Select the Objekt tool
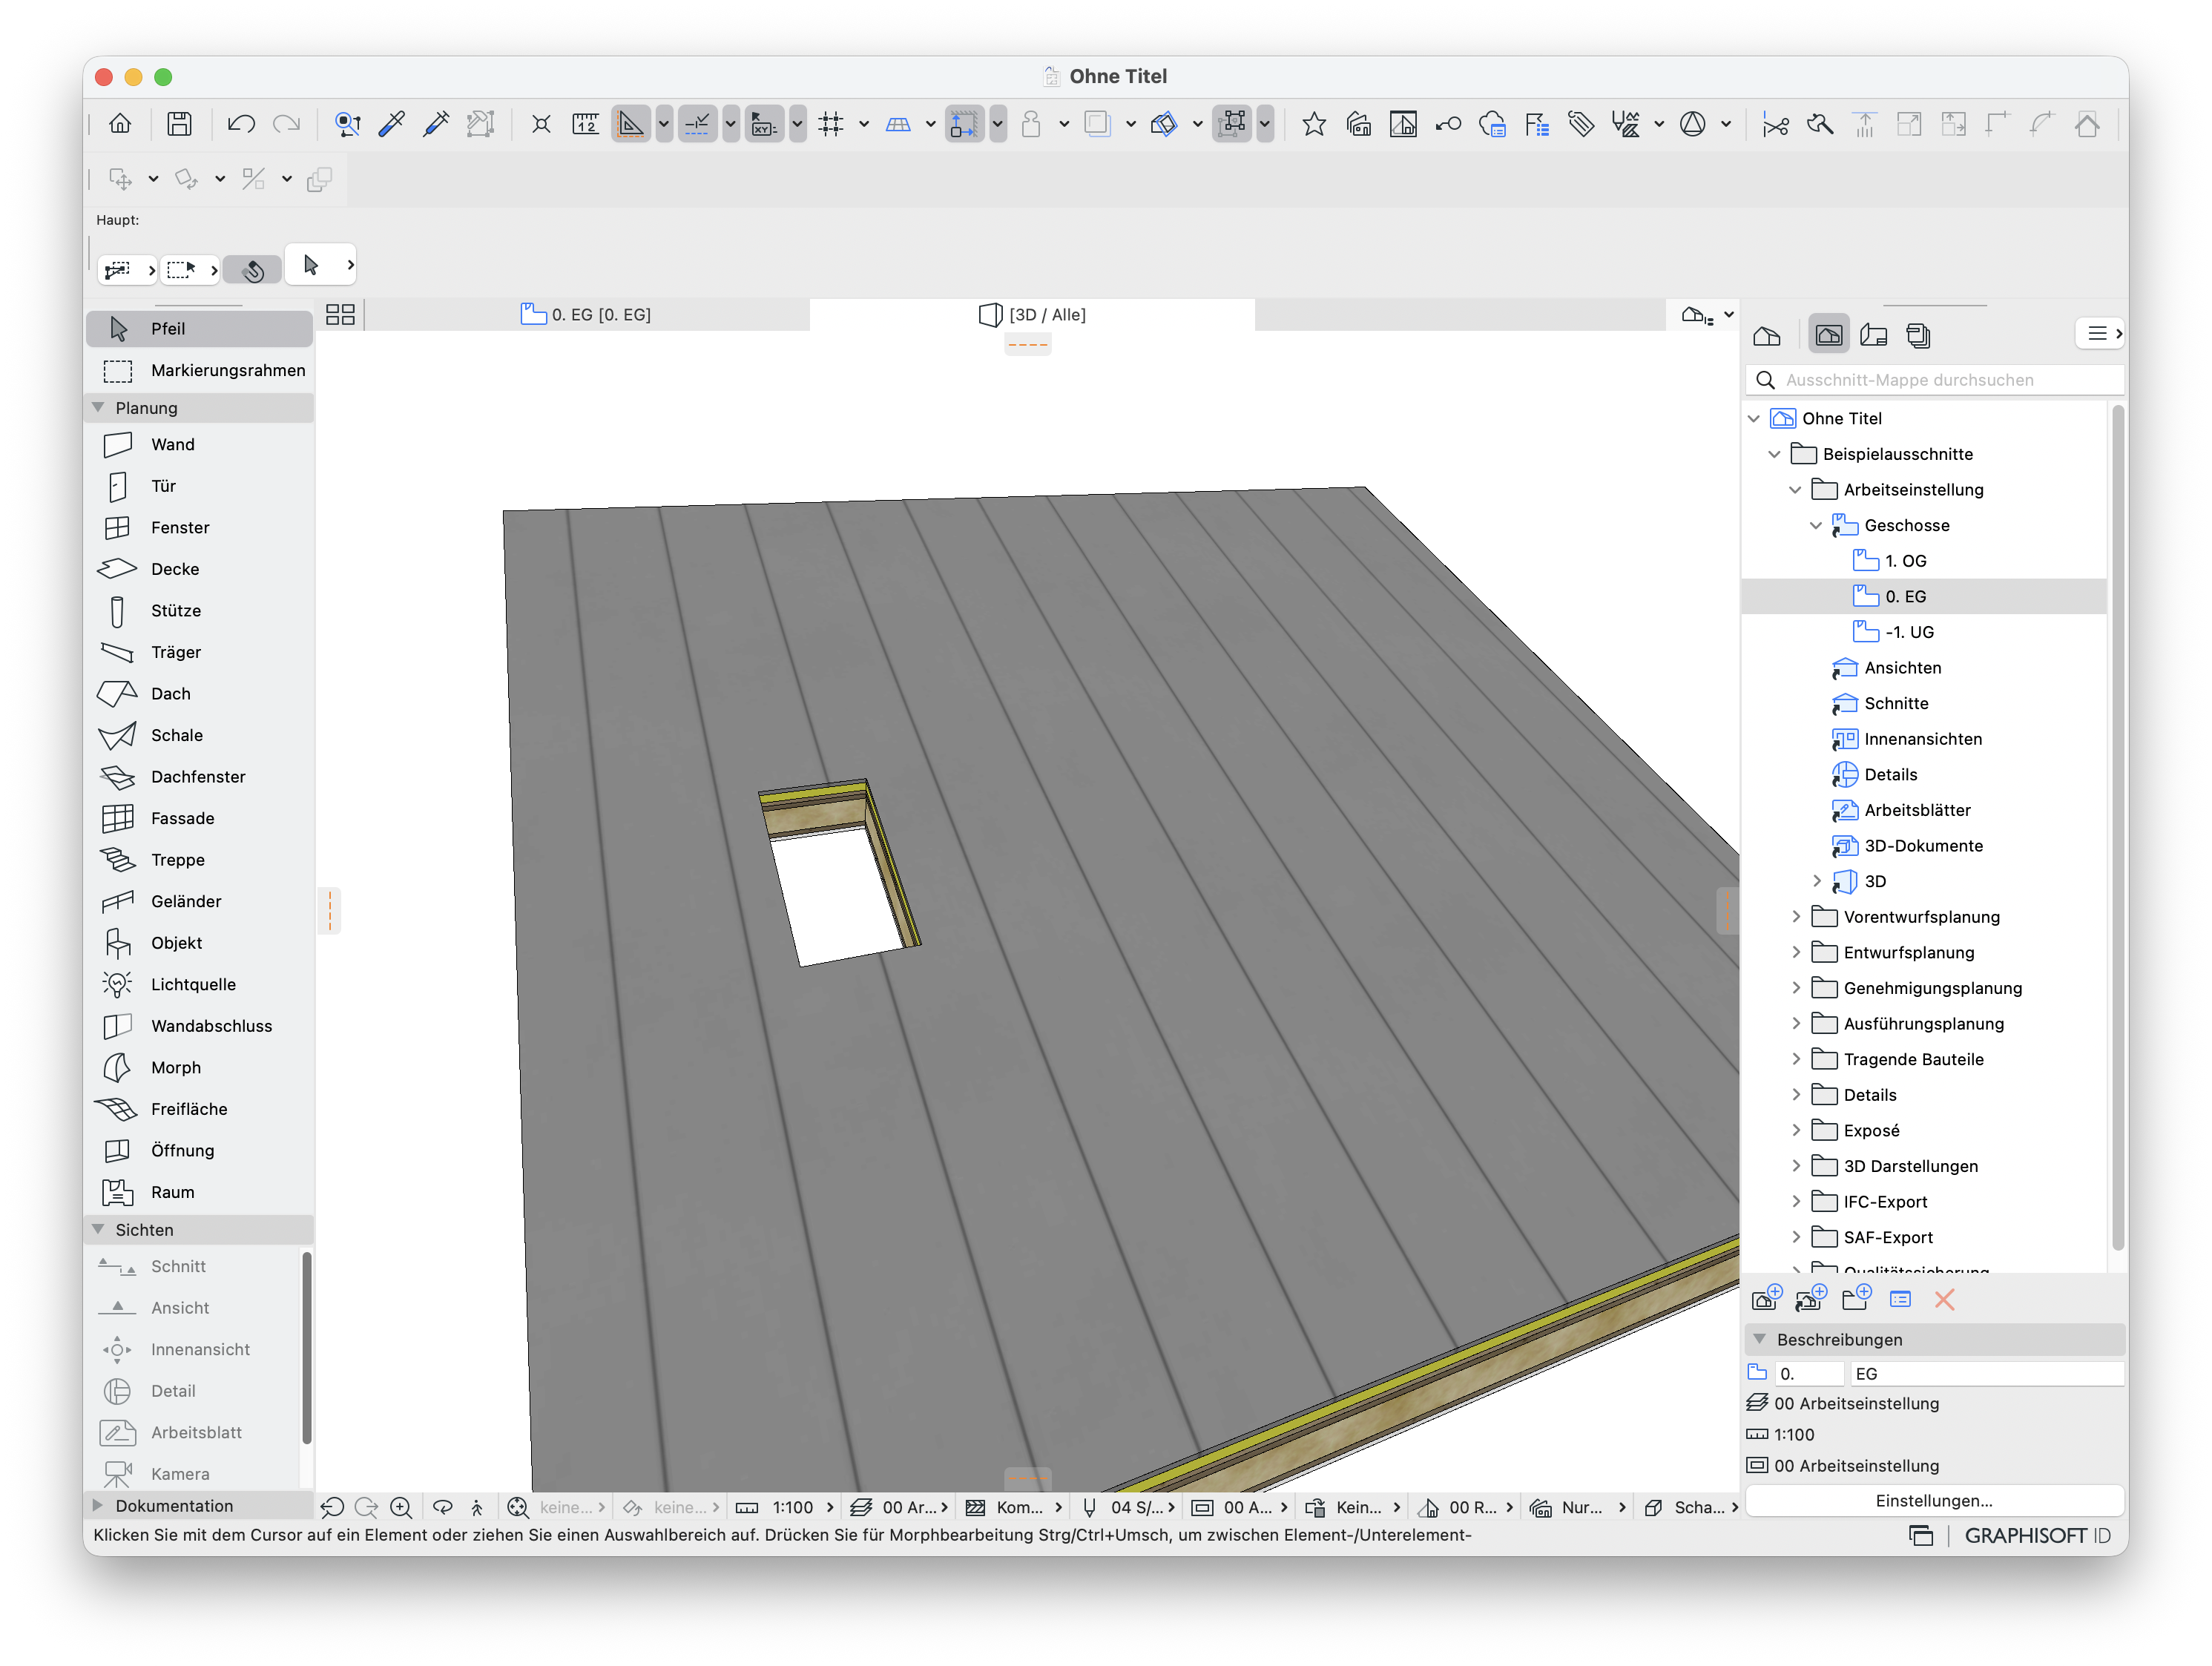This screenshot has width=2212, height=1666. (x=199, y=943)
